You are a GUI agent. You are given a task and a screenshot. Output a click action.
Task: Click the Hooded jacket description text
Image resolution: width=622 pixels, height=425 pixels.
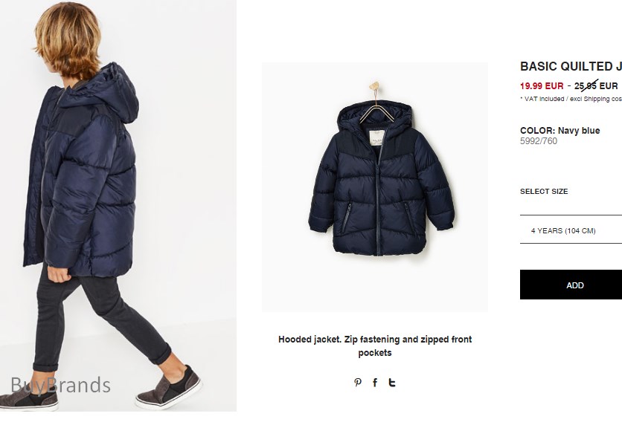(375, 345)
